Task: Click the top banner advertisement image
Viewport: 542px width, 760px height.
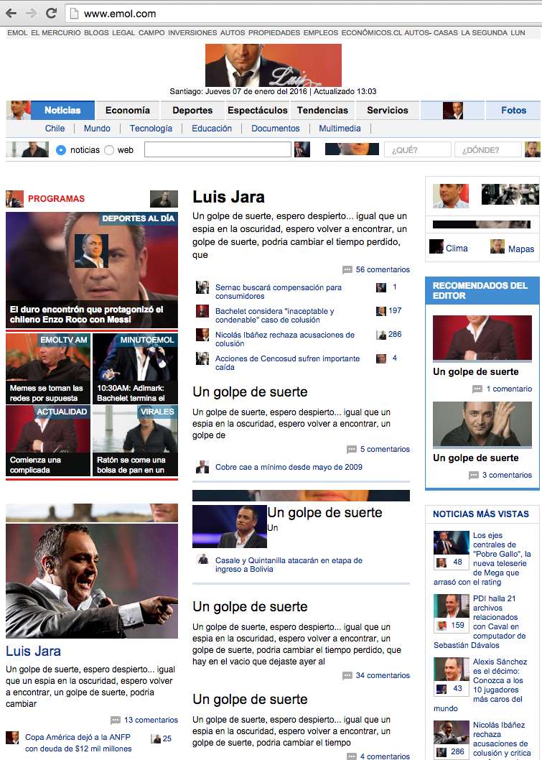Action: coord(274,65)
